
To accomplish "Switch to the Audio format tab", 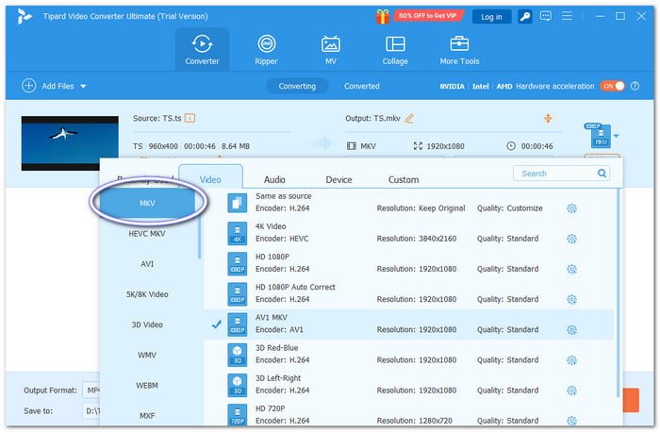I will pos(274,179).
